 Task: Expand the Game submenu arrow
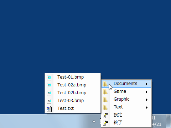point(147,92)
